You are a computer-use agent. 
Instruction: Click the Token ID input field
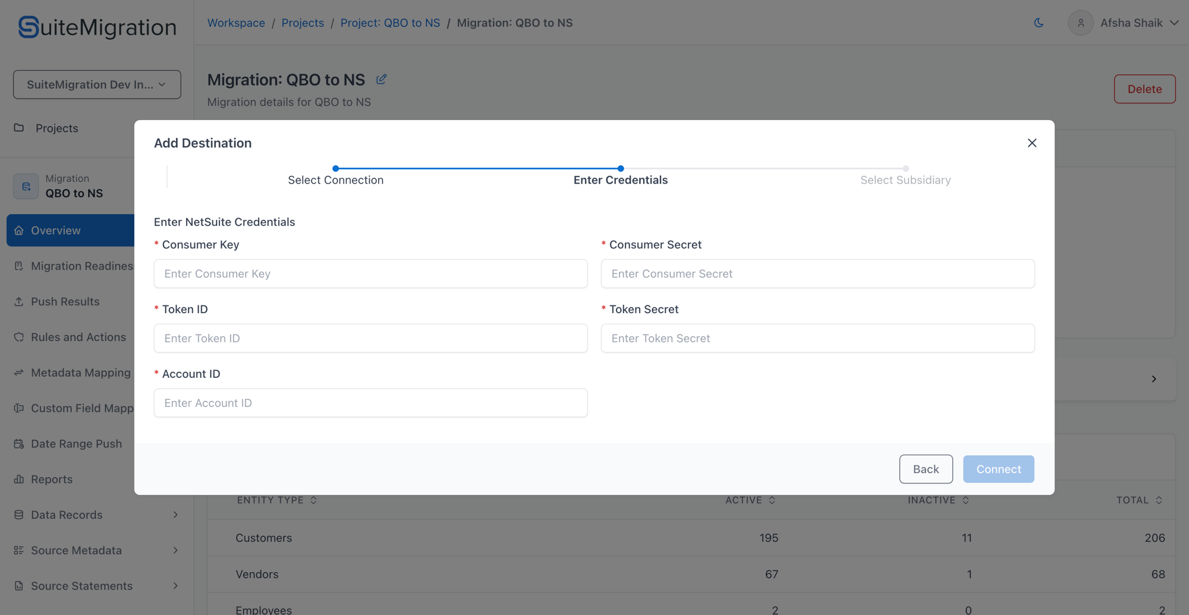point(370,338)
